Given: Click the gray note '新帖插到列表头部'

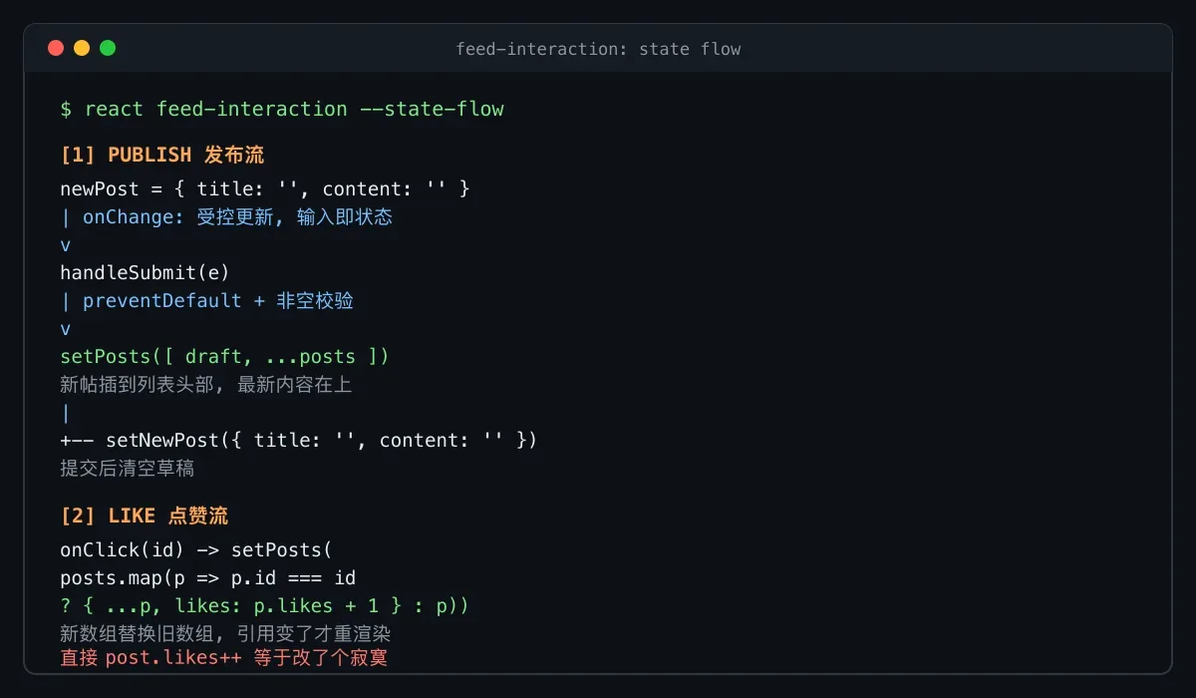Looking at the screenshot, I should tap(206, 384).
